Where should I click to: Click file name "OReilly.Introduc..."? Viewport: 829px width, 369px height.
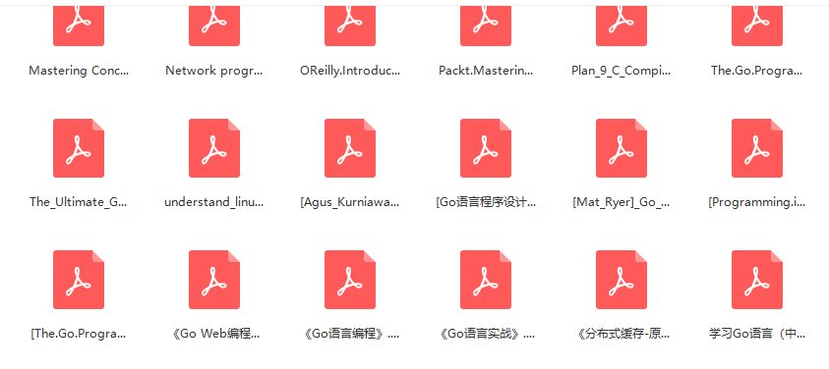coord(350,71)
